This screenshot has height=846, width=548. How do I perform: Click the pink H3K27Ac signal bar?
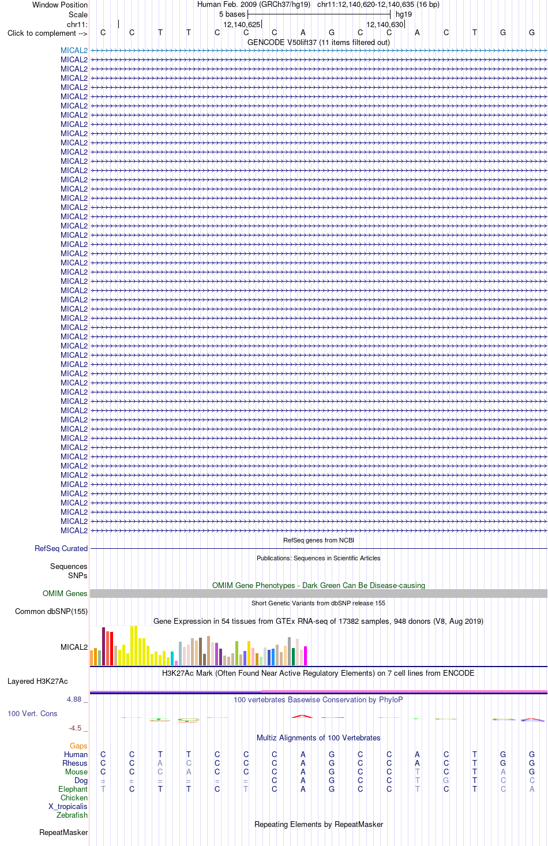point(404,691)
